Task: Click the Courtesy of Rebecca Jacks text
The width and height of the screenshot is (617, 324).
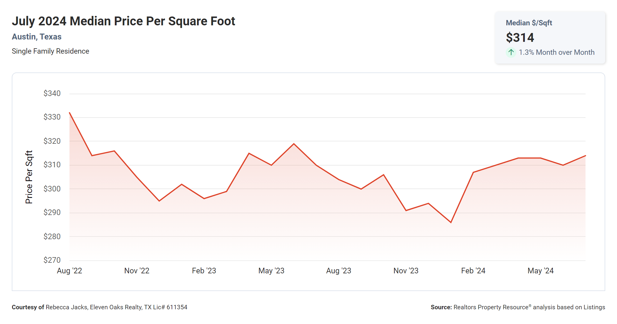Action: [99, 307]
